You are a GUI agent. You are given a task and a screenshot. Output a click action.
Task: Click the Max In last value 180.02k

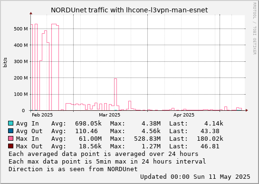[x=210, y=139]
